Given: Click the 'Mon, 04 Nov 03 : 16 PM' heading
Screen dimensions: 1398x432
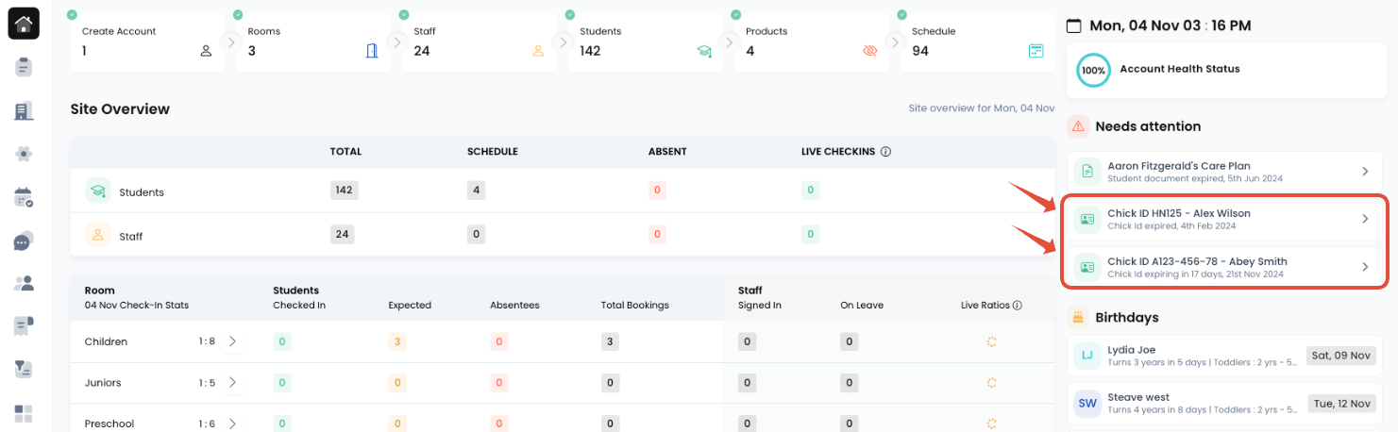Looking at the screenshot, I should pyautogui.click(x=1171, y=25).
